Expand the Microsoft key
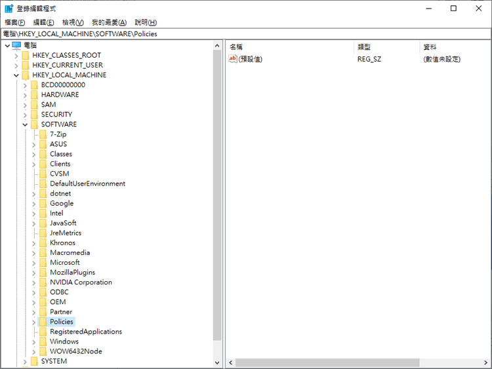This screenshot has width=492, height=369. click(34, 263)
